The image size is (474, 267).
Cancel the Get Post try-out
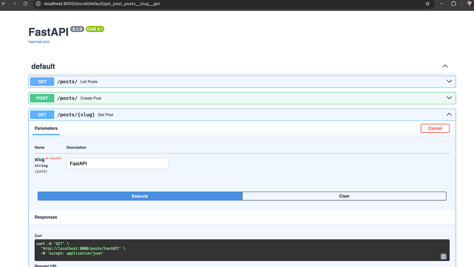pyautogui.click(x=435, y=128)
